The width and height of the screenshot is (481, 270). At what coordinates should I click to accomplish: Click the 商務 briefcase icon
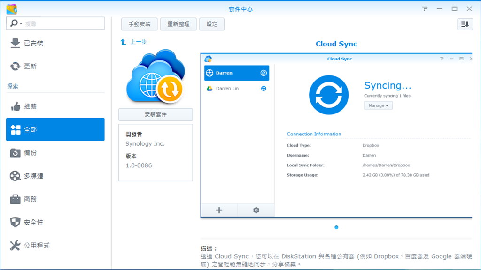[x=15, y=199]
